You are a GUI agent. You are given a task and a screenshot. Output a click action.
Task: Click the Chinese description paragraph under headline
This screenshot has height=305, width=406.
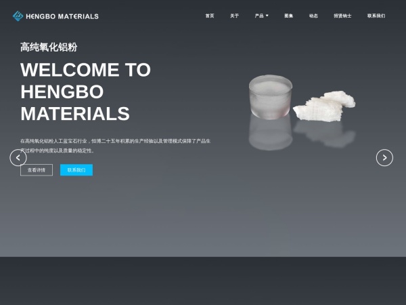(116, 146)
